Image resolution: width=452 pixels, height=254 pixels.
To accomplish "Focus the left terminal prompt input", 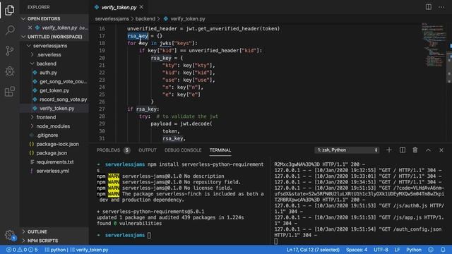I will 149,235.
